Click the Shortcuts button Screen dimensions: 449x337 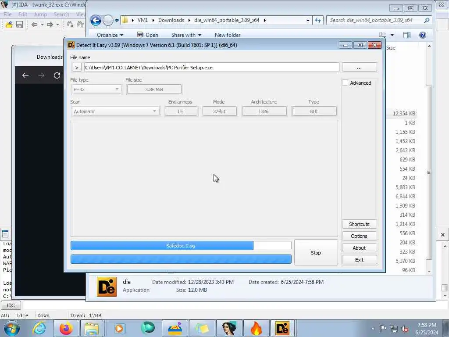360,224
